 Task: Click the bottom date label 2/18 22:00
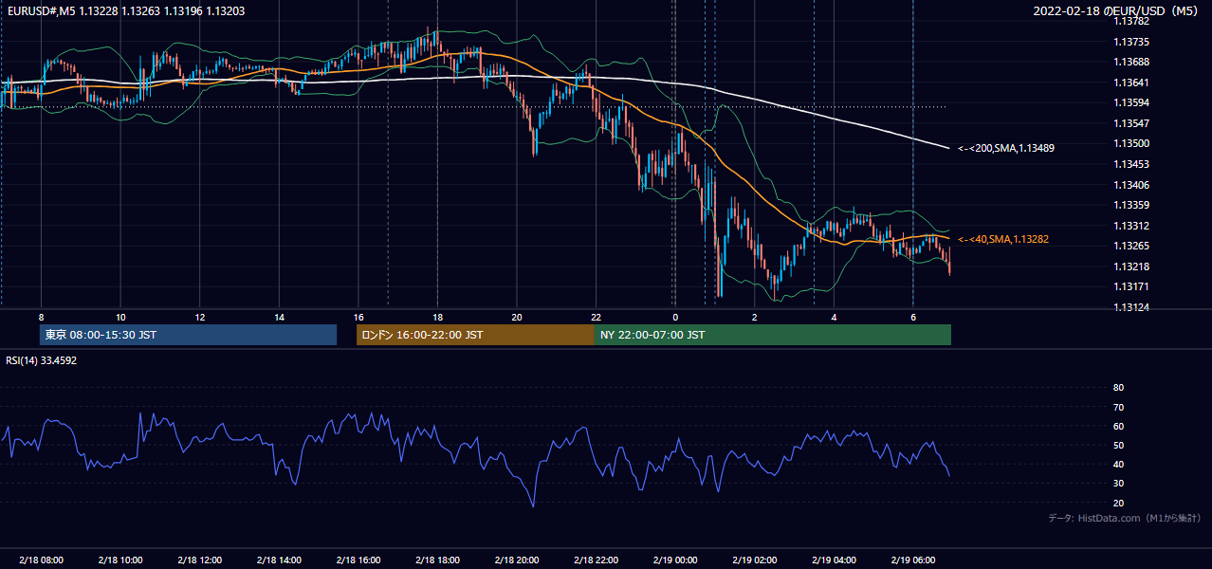(x=596, y=560)
